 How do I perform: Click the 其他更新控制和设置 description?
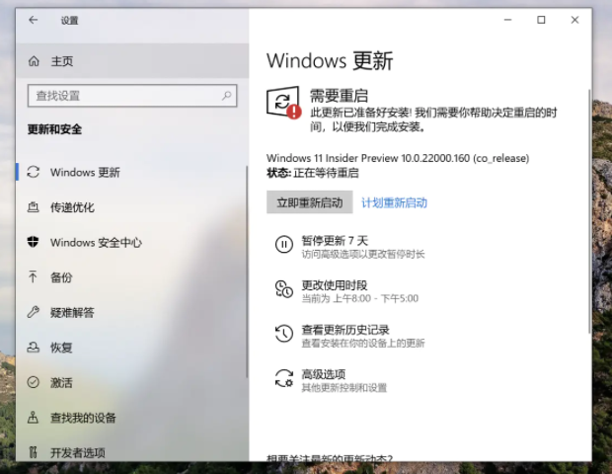(x=344, y=388)
